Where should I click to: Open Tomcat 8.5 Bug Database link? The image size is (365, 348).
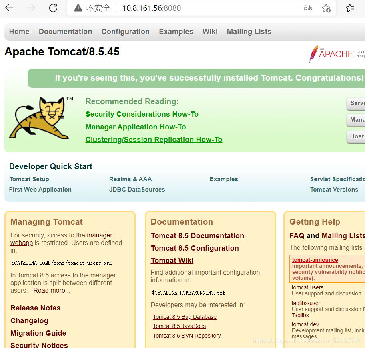point(185,317)
